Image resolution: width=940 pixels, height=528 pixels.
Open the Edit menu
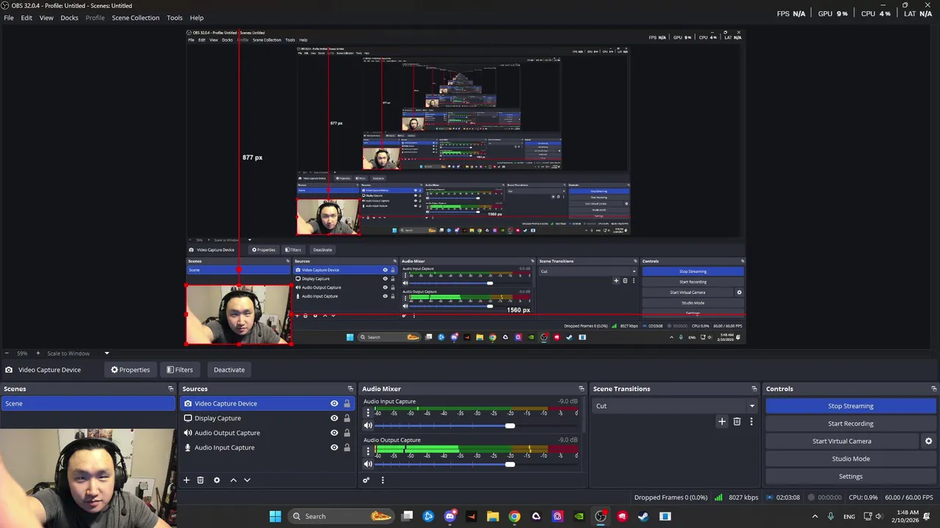(x=26, y=18)
